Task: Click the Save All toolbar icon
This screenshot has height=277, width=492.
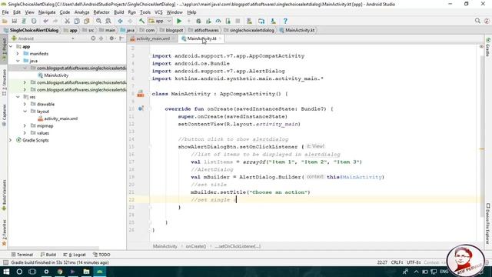Action: [x=15, y=21]
